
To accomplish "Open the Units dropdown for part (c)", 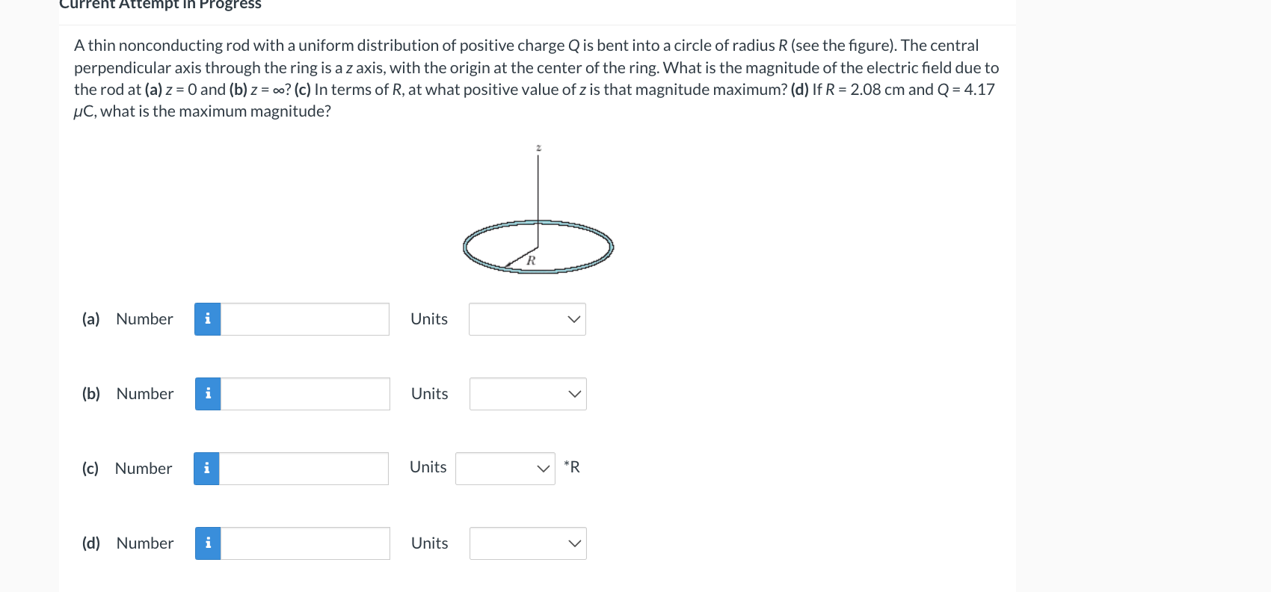I will (505, 468).
